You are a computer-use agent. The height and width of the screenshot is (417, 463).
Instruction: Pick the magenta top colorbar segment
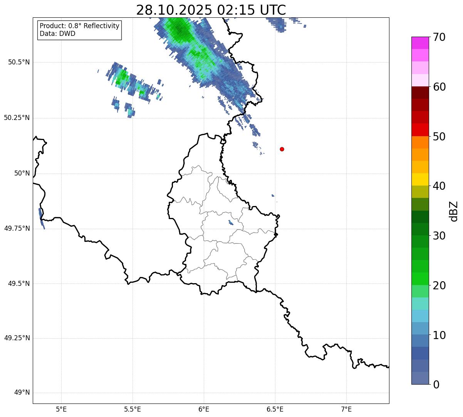point(420,43)
